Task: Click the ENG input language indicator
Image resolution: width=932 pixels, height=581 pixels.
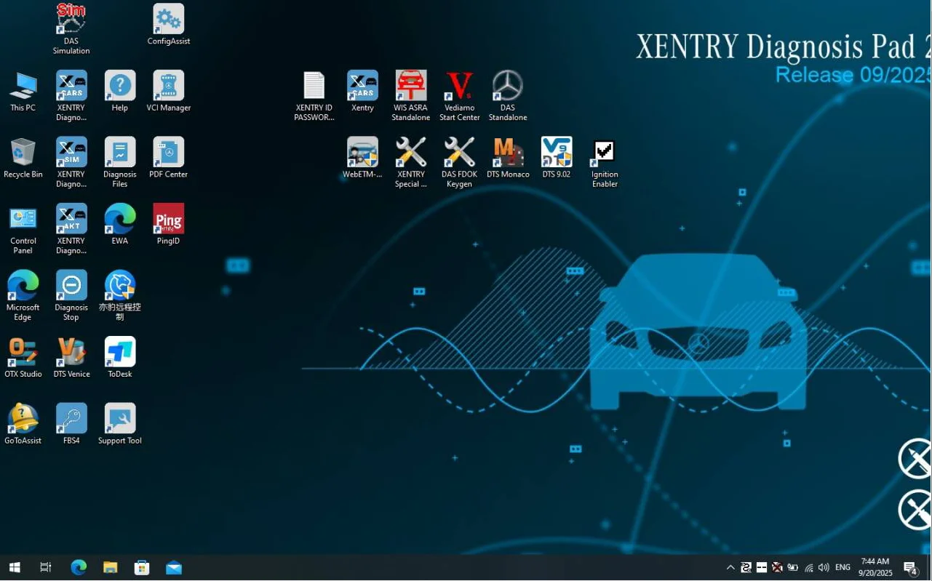Action: [x=843, y=567]
